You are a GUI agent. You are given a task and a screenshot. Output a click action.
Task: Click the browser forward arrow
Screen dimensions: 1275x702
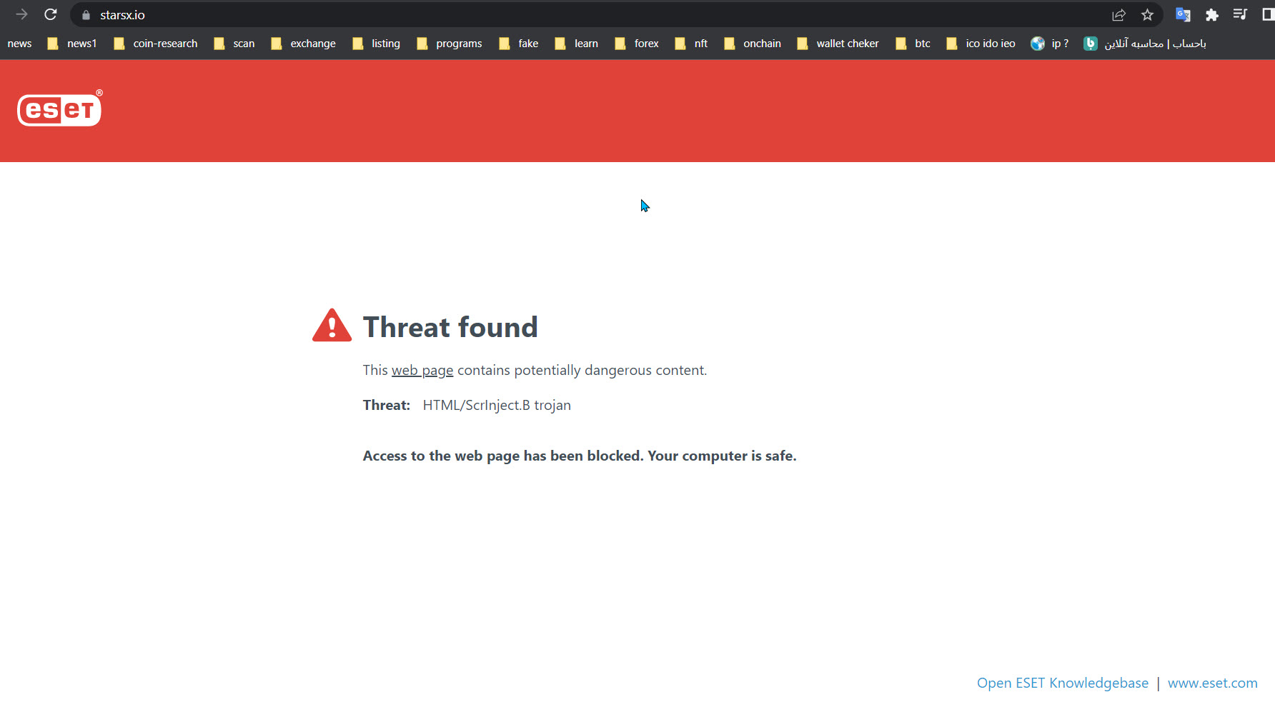coord(21,14)
